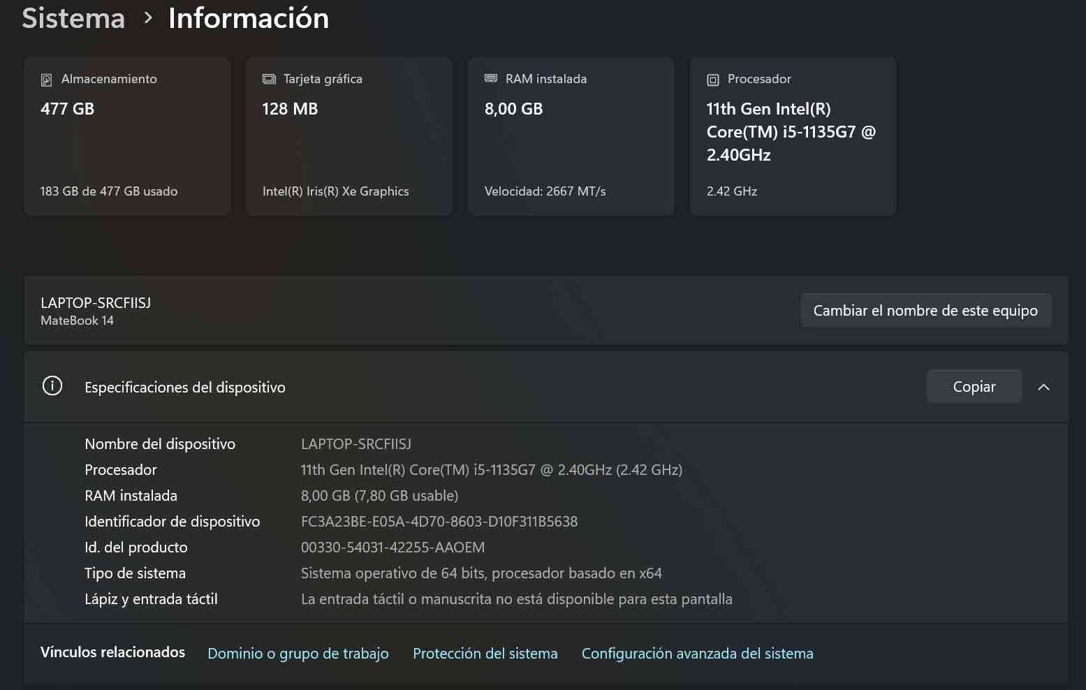1086x690 pixels.
Task: Open the Almacenamiento card showing 477 GB
Action: coord(127,136)
